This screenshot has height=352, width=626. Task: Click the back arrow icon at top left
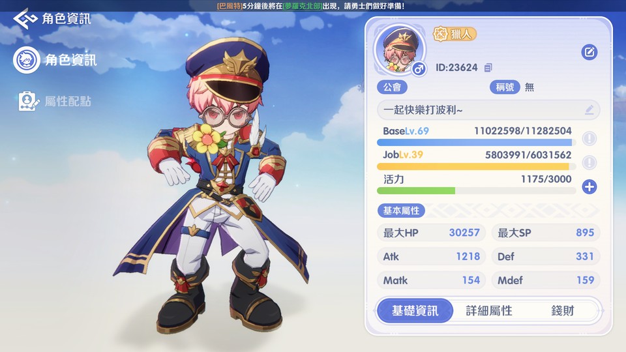[25, 19]
